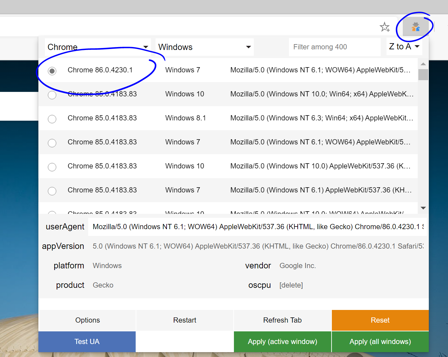Click the appVersion field
Screen dimensions: 448x357
[x=258, y=246]
